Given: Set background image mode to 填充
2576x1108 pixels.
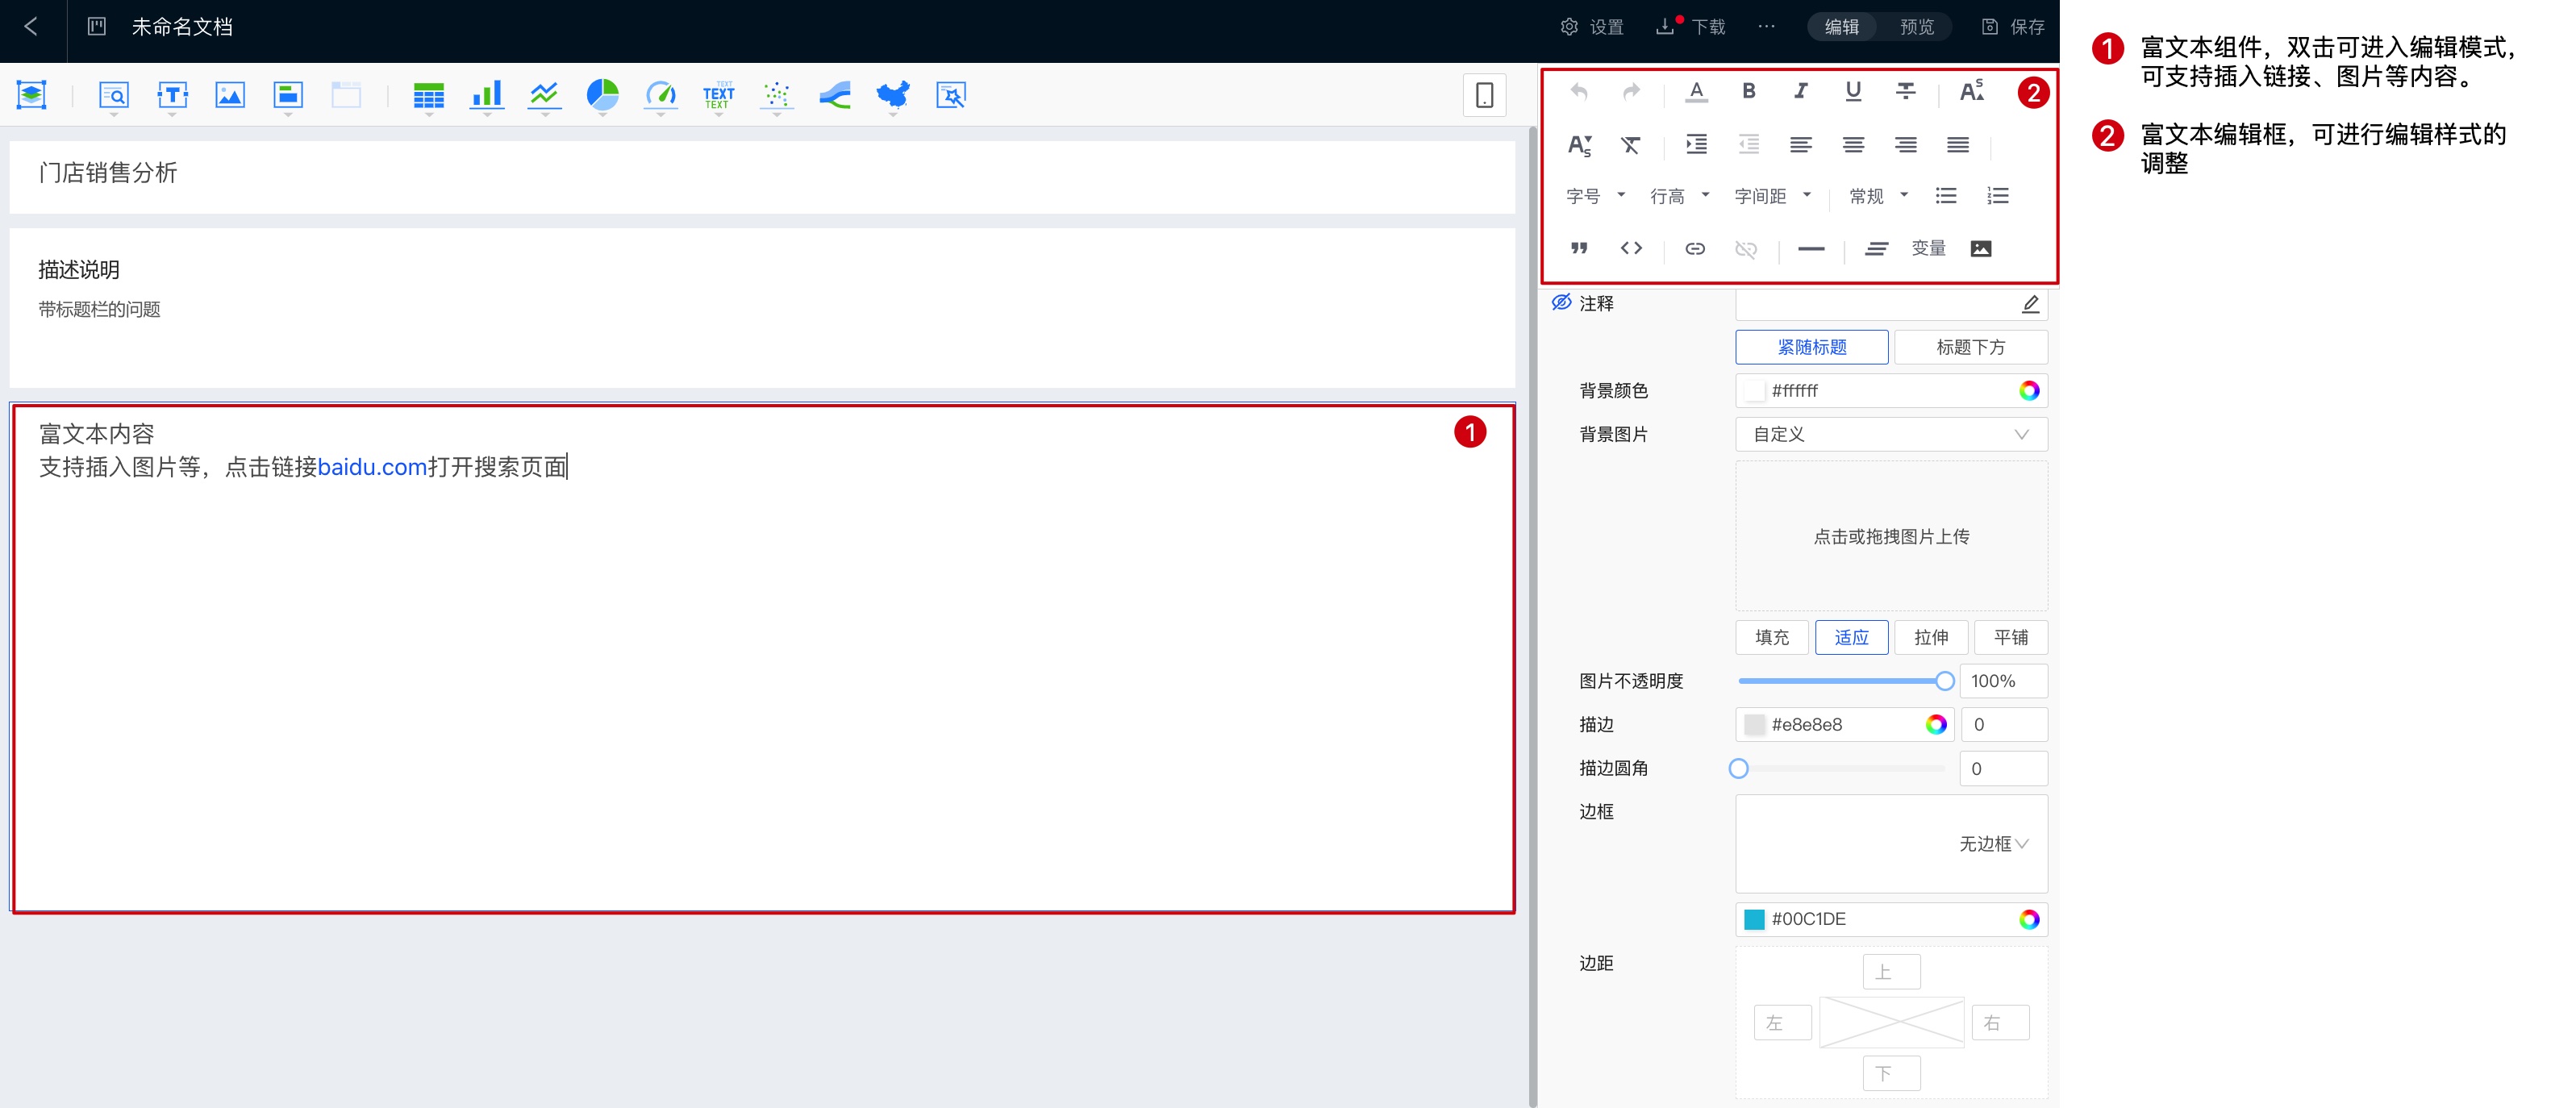Looking at the screenshot, I should tap(1772, 637).
